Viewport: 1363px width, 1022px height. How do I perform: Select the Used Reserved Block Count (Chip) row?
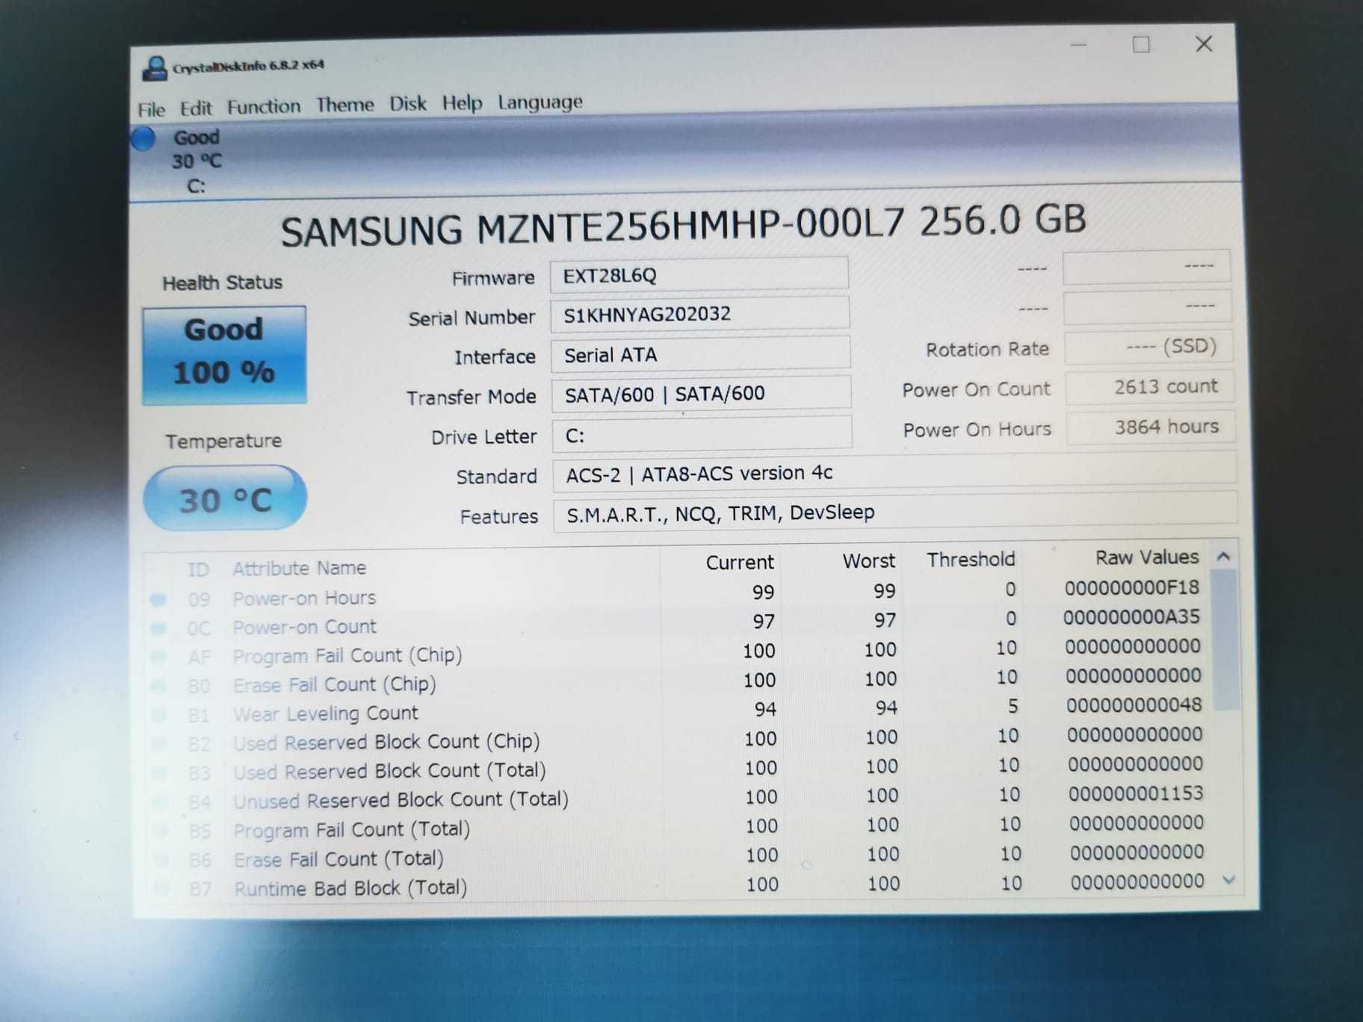click(679, 739)
